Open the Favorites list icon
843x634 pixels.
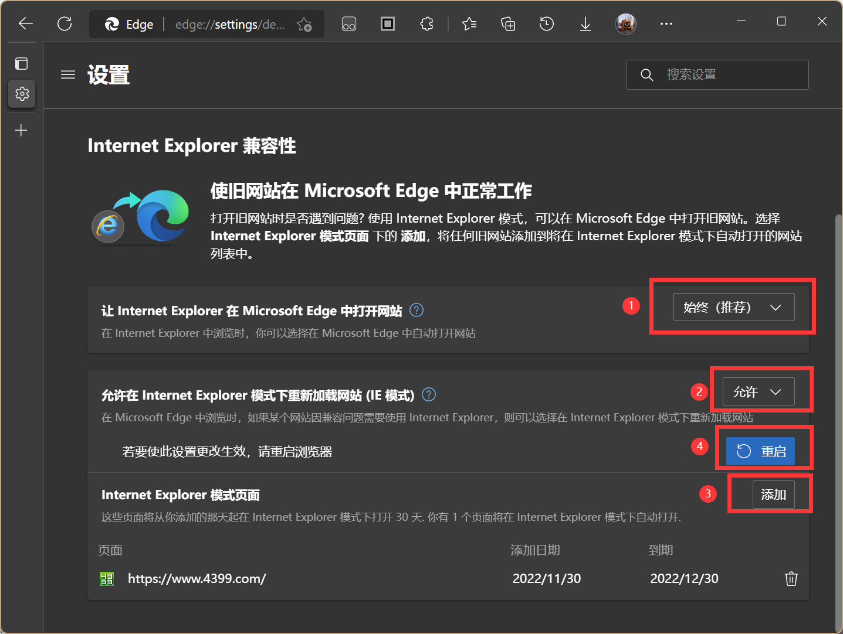(469, 24)
